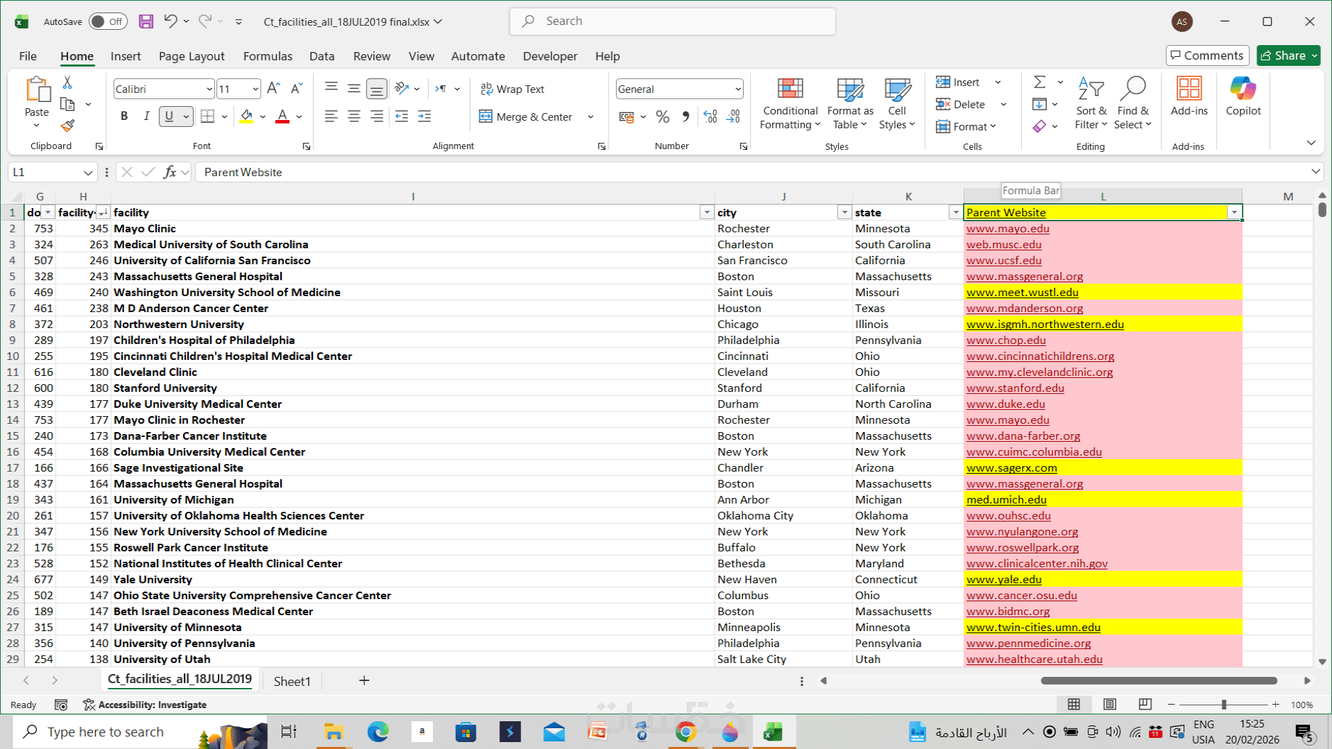Click inside the Name Box showing L1
This screenshot has height=749, width=1332.
point(45,172)
